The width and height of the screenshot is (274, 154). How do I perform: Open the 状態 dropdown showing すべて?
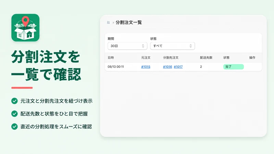(x=173, y=46)
